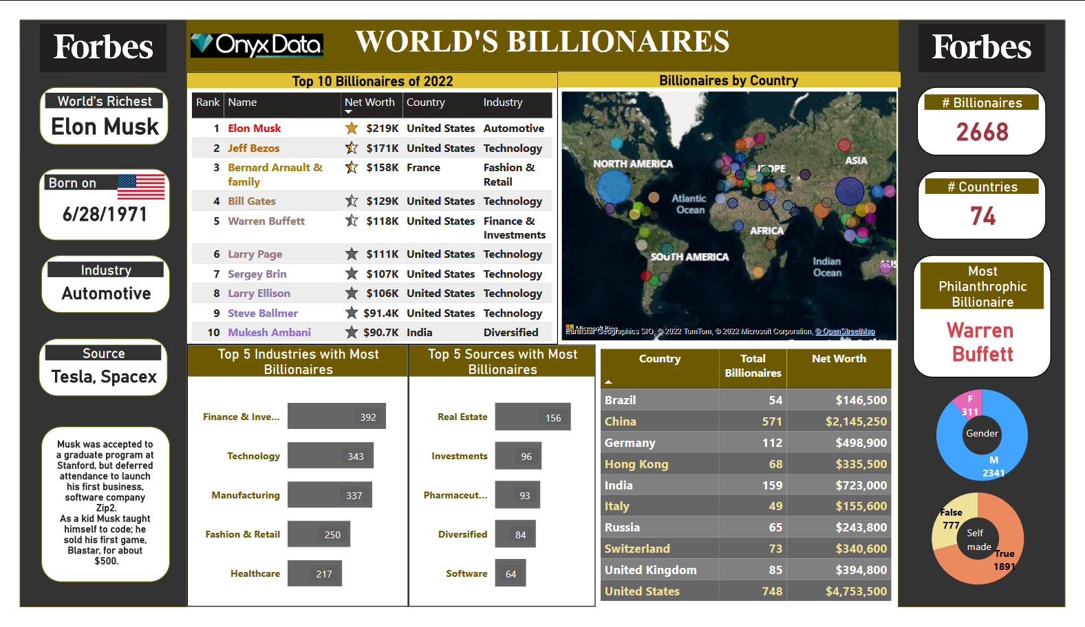Select the Real Estate bar showing 156
The image size is (1085, 627).
point(533,417)
